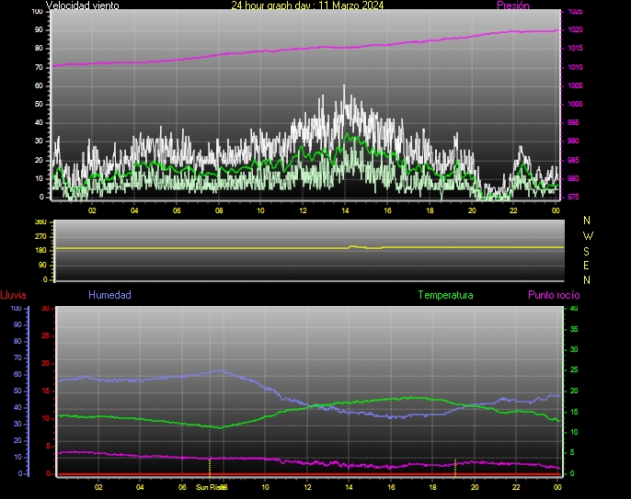Click the yellow dashed sunrise marker line
This screenshot has height=499, width=631.
point(210,467)
